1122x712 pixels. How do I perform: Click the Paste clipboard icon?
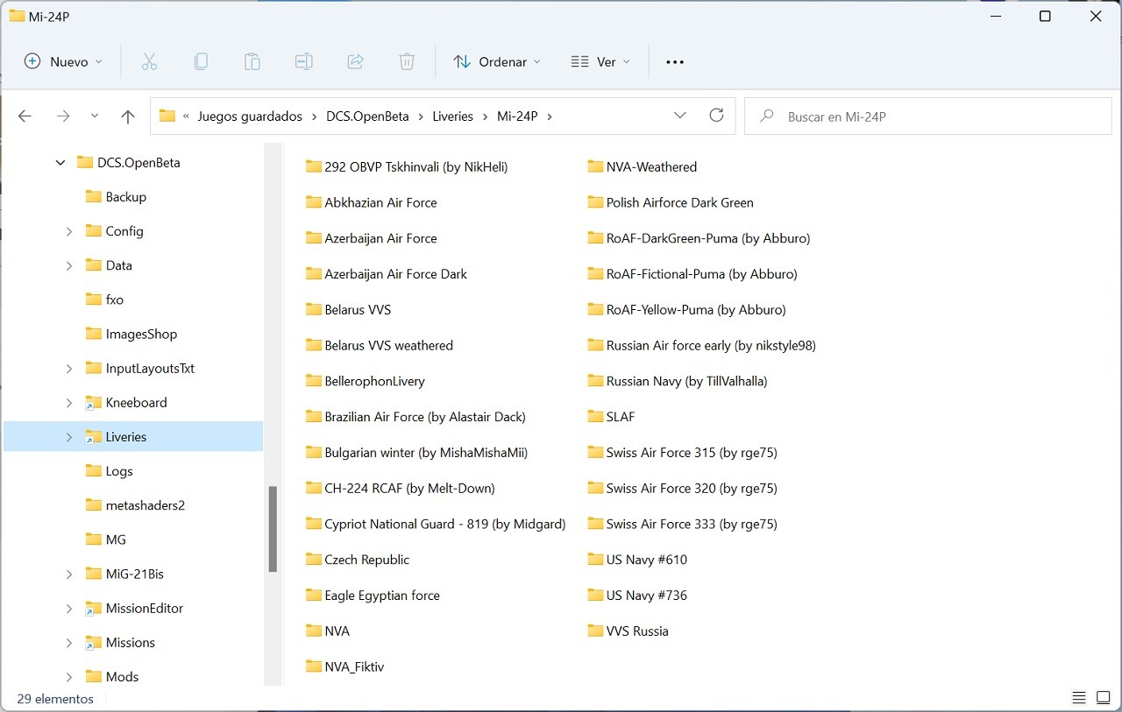pos(252,61)
